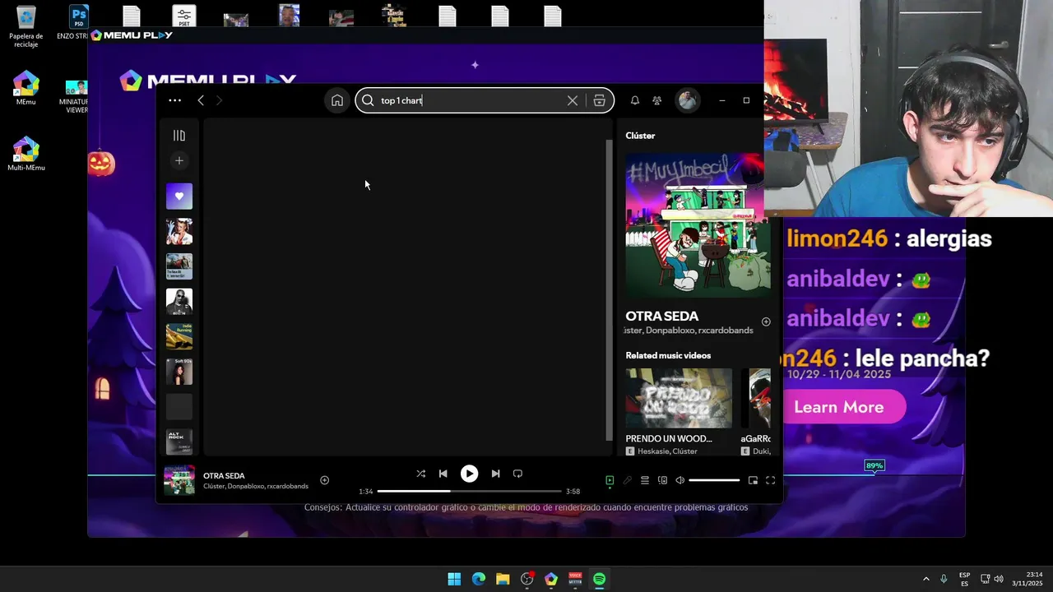Expand Your Library sidebar
The height and width of the screenshot is (592, 1053).
[179, 136]
